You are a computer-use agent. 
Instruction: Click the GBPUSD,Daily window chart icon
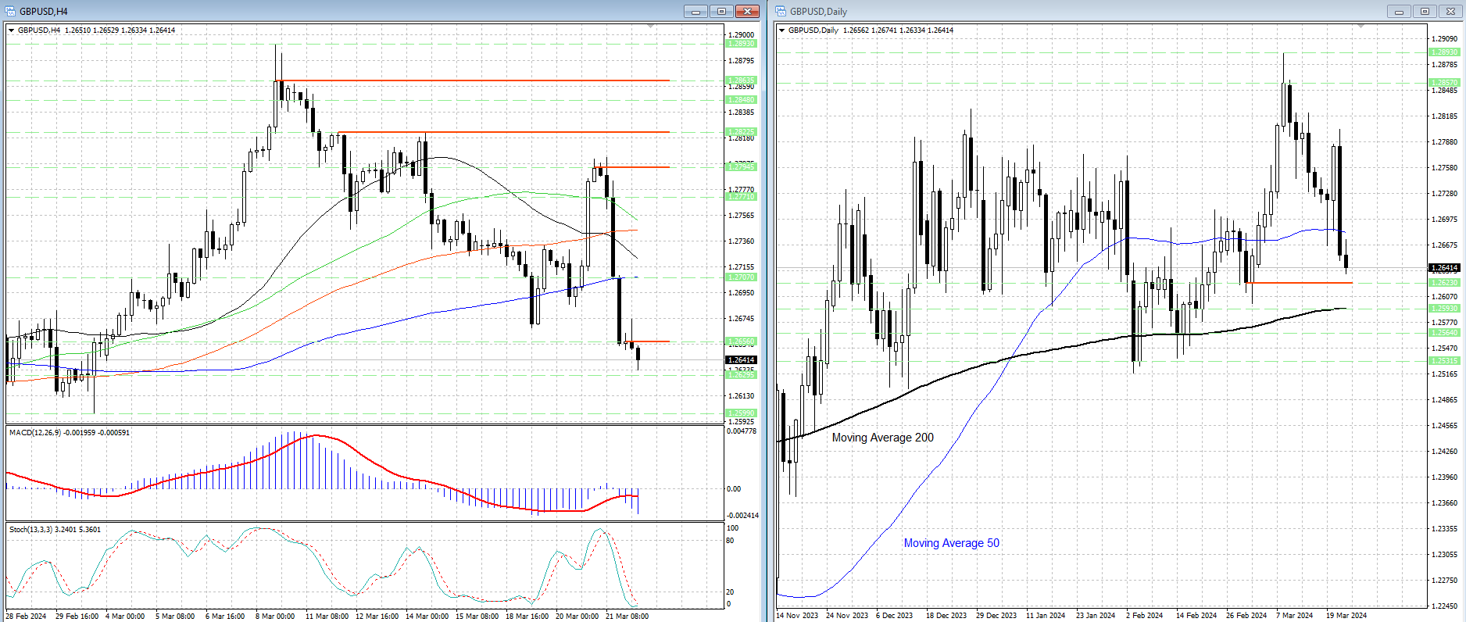pos(781,11)
